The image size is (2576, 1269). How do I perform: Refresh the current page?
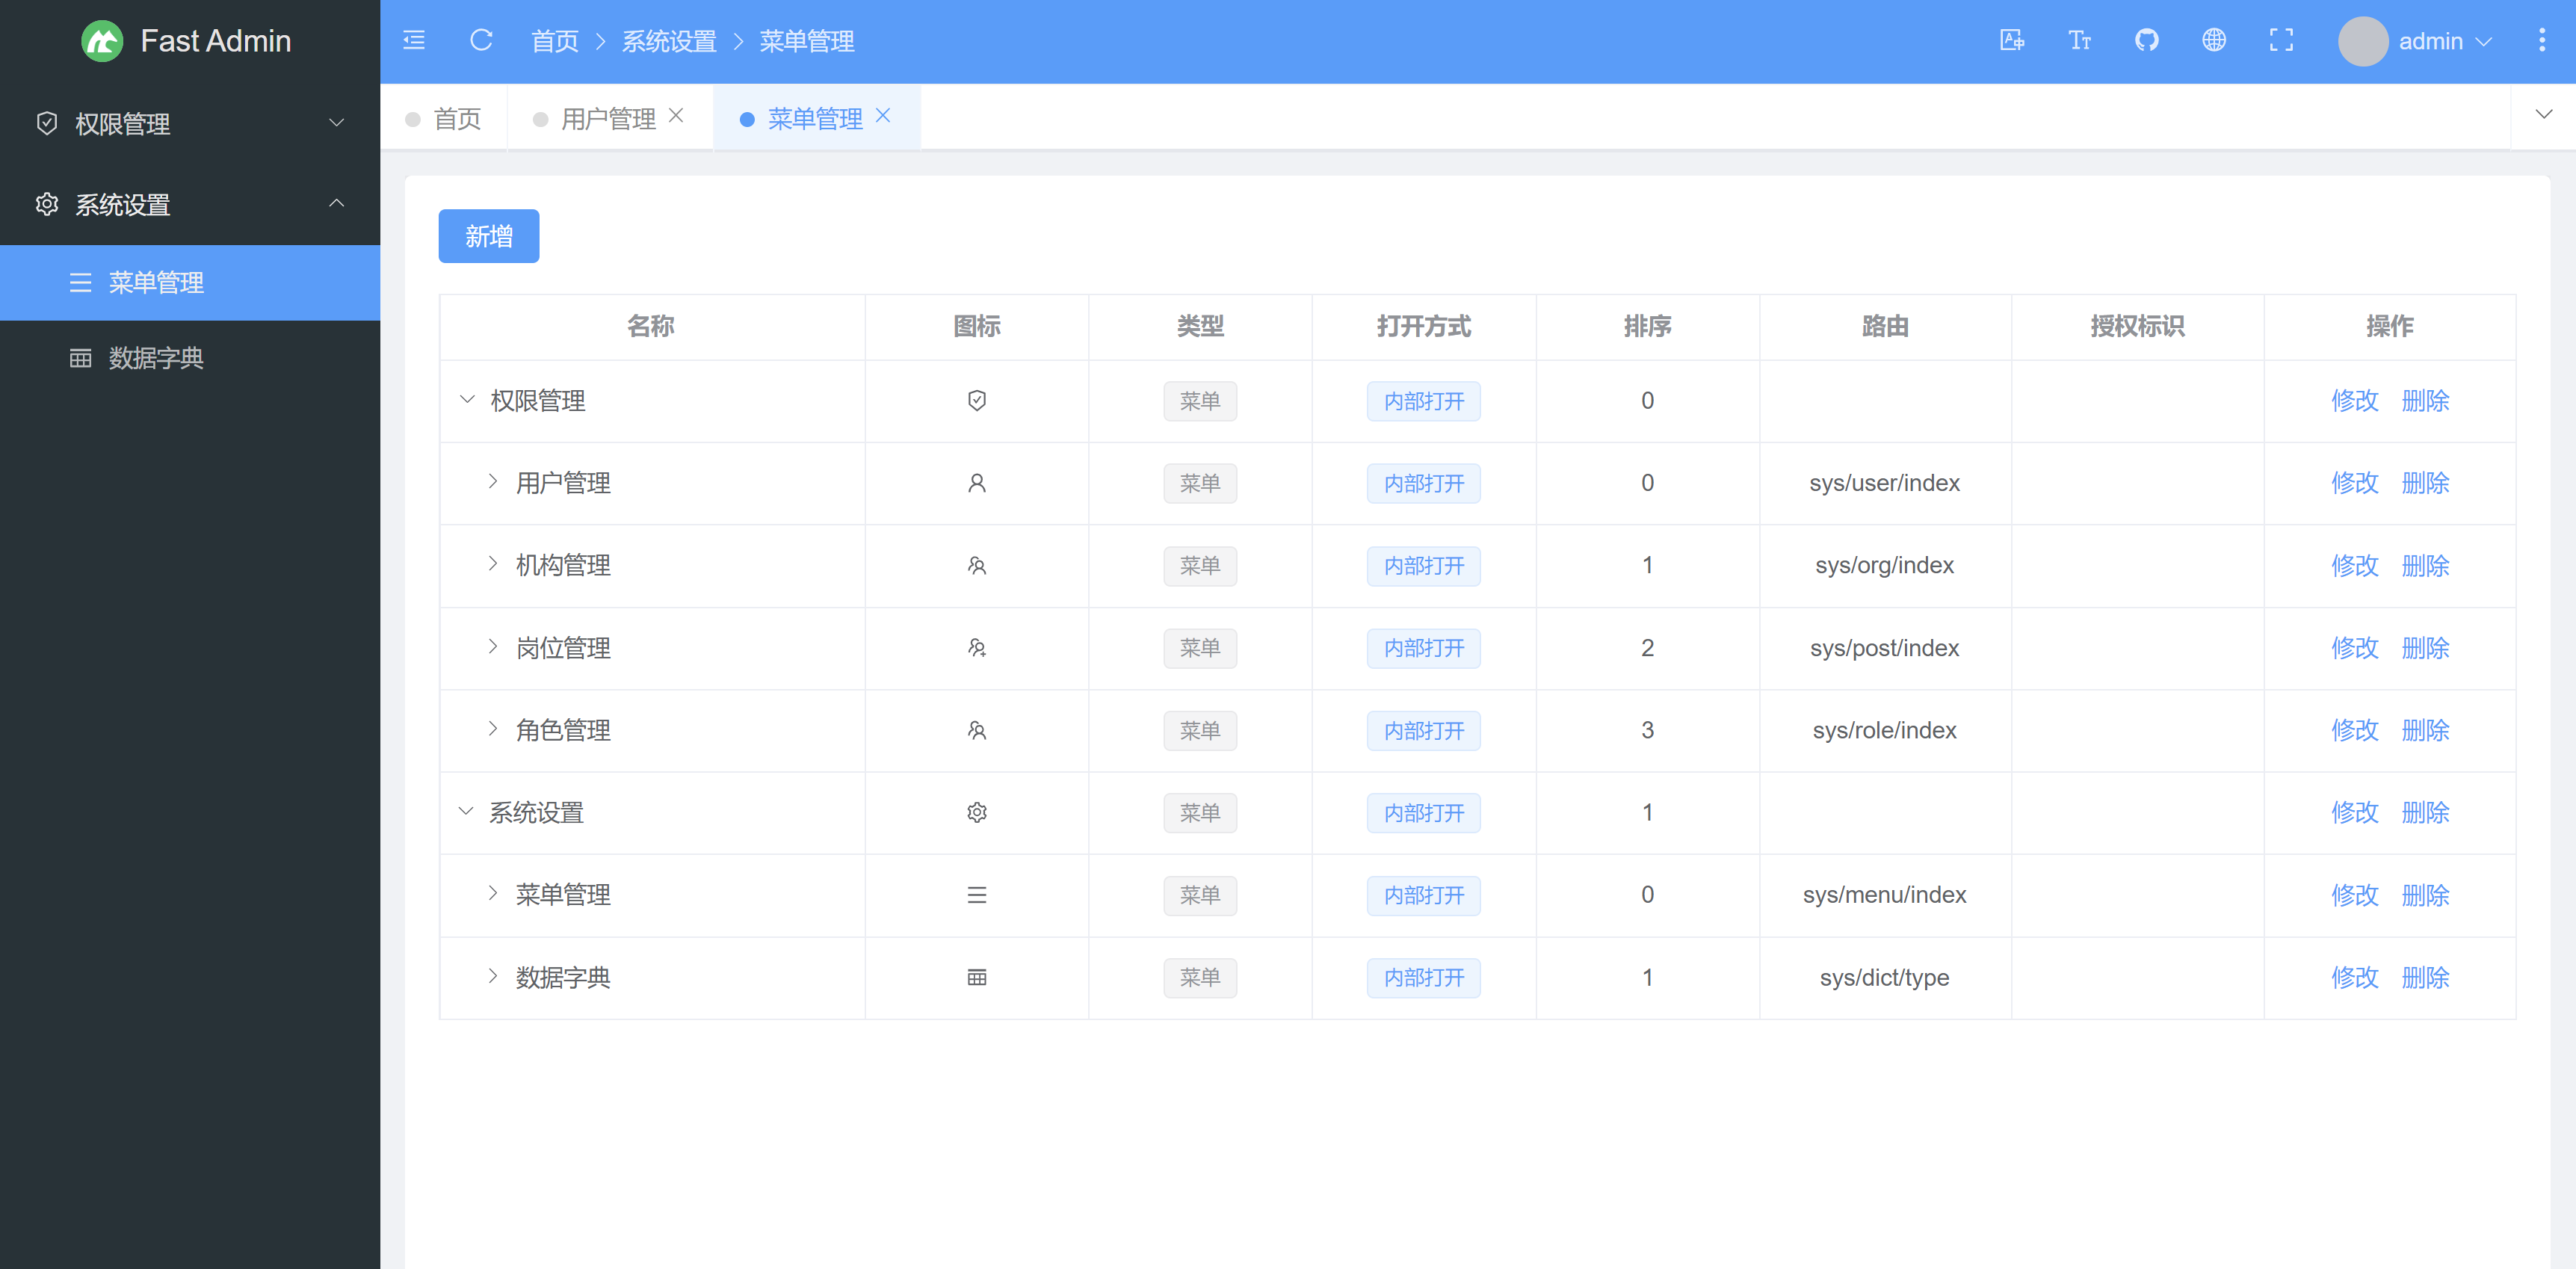tap(481, 40)
